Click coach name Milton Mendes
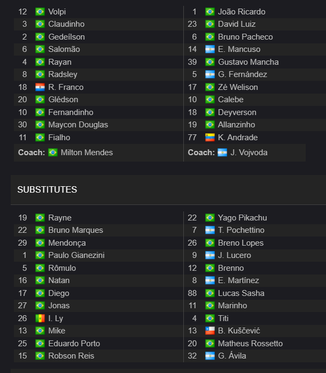The height and width of the screenshot is (373, 326). (87, 153)
